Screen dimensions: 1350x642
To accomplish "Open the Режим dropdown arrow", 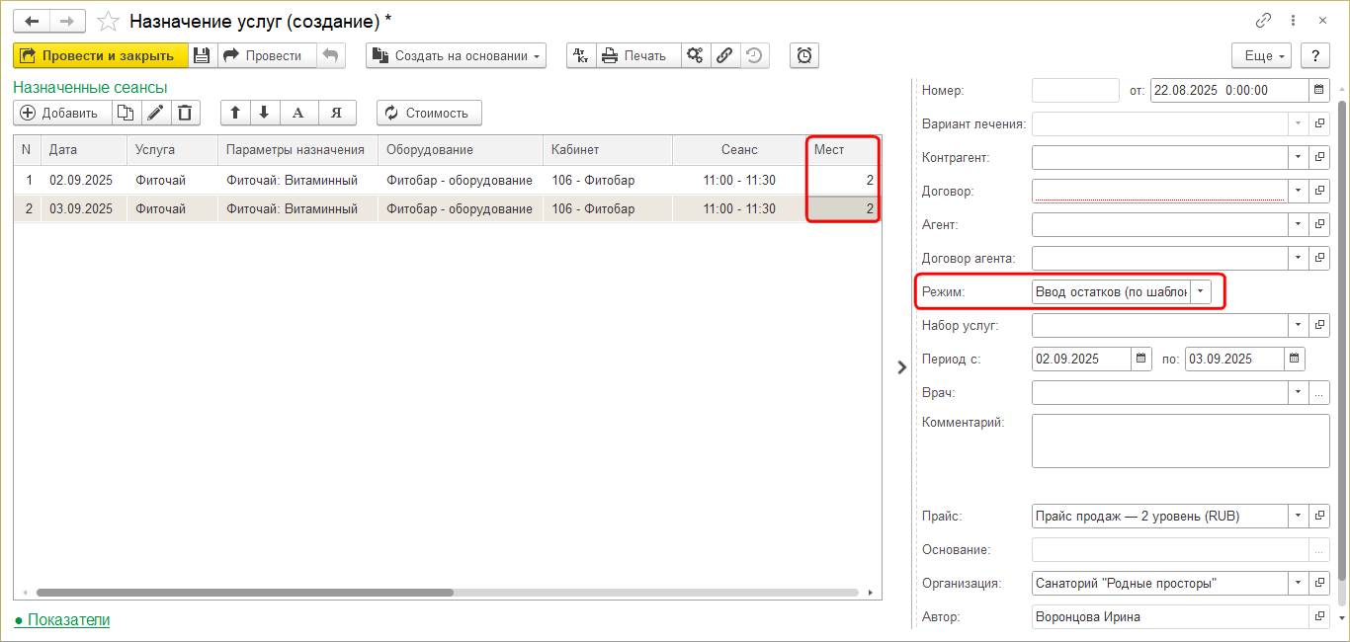I will pyautogui.click(x=1200, y=291).
